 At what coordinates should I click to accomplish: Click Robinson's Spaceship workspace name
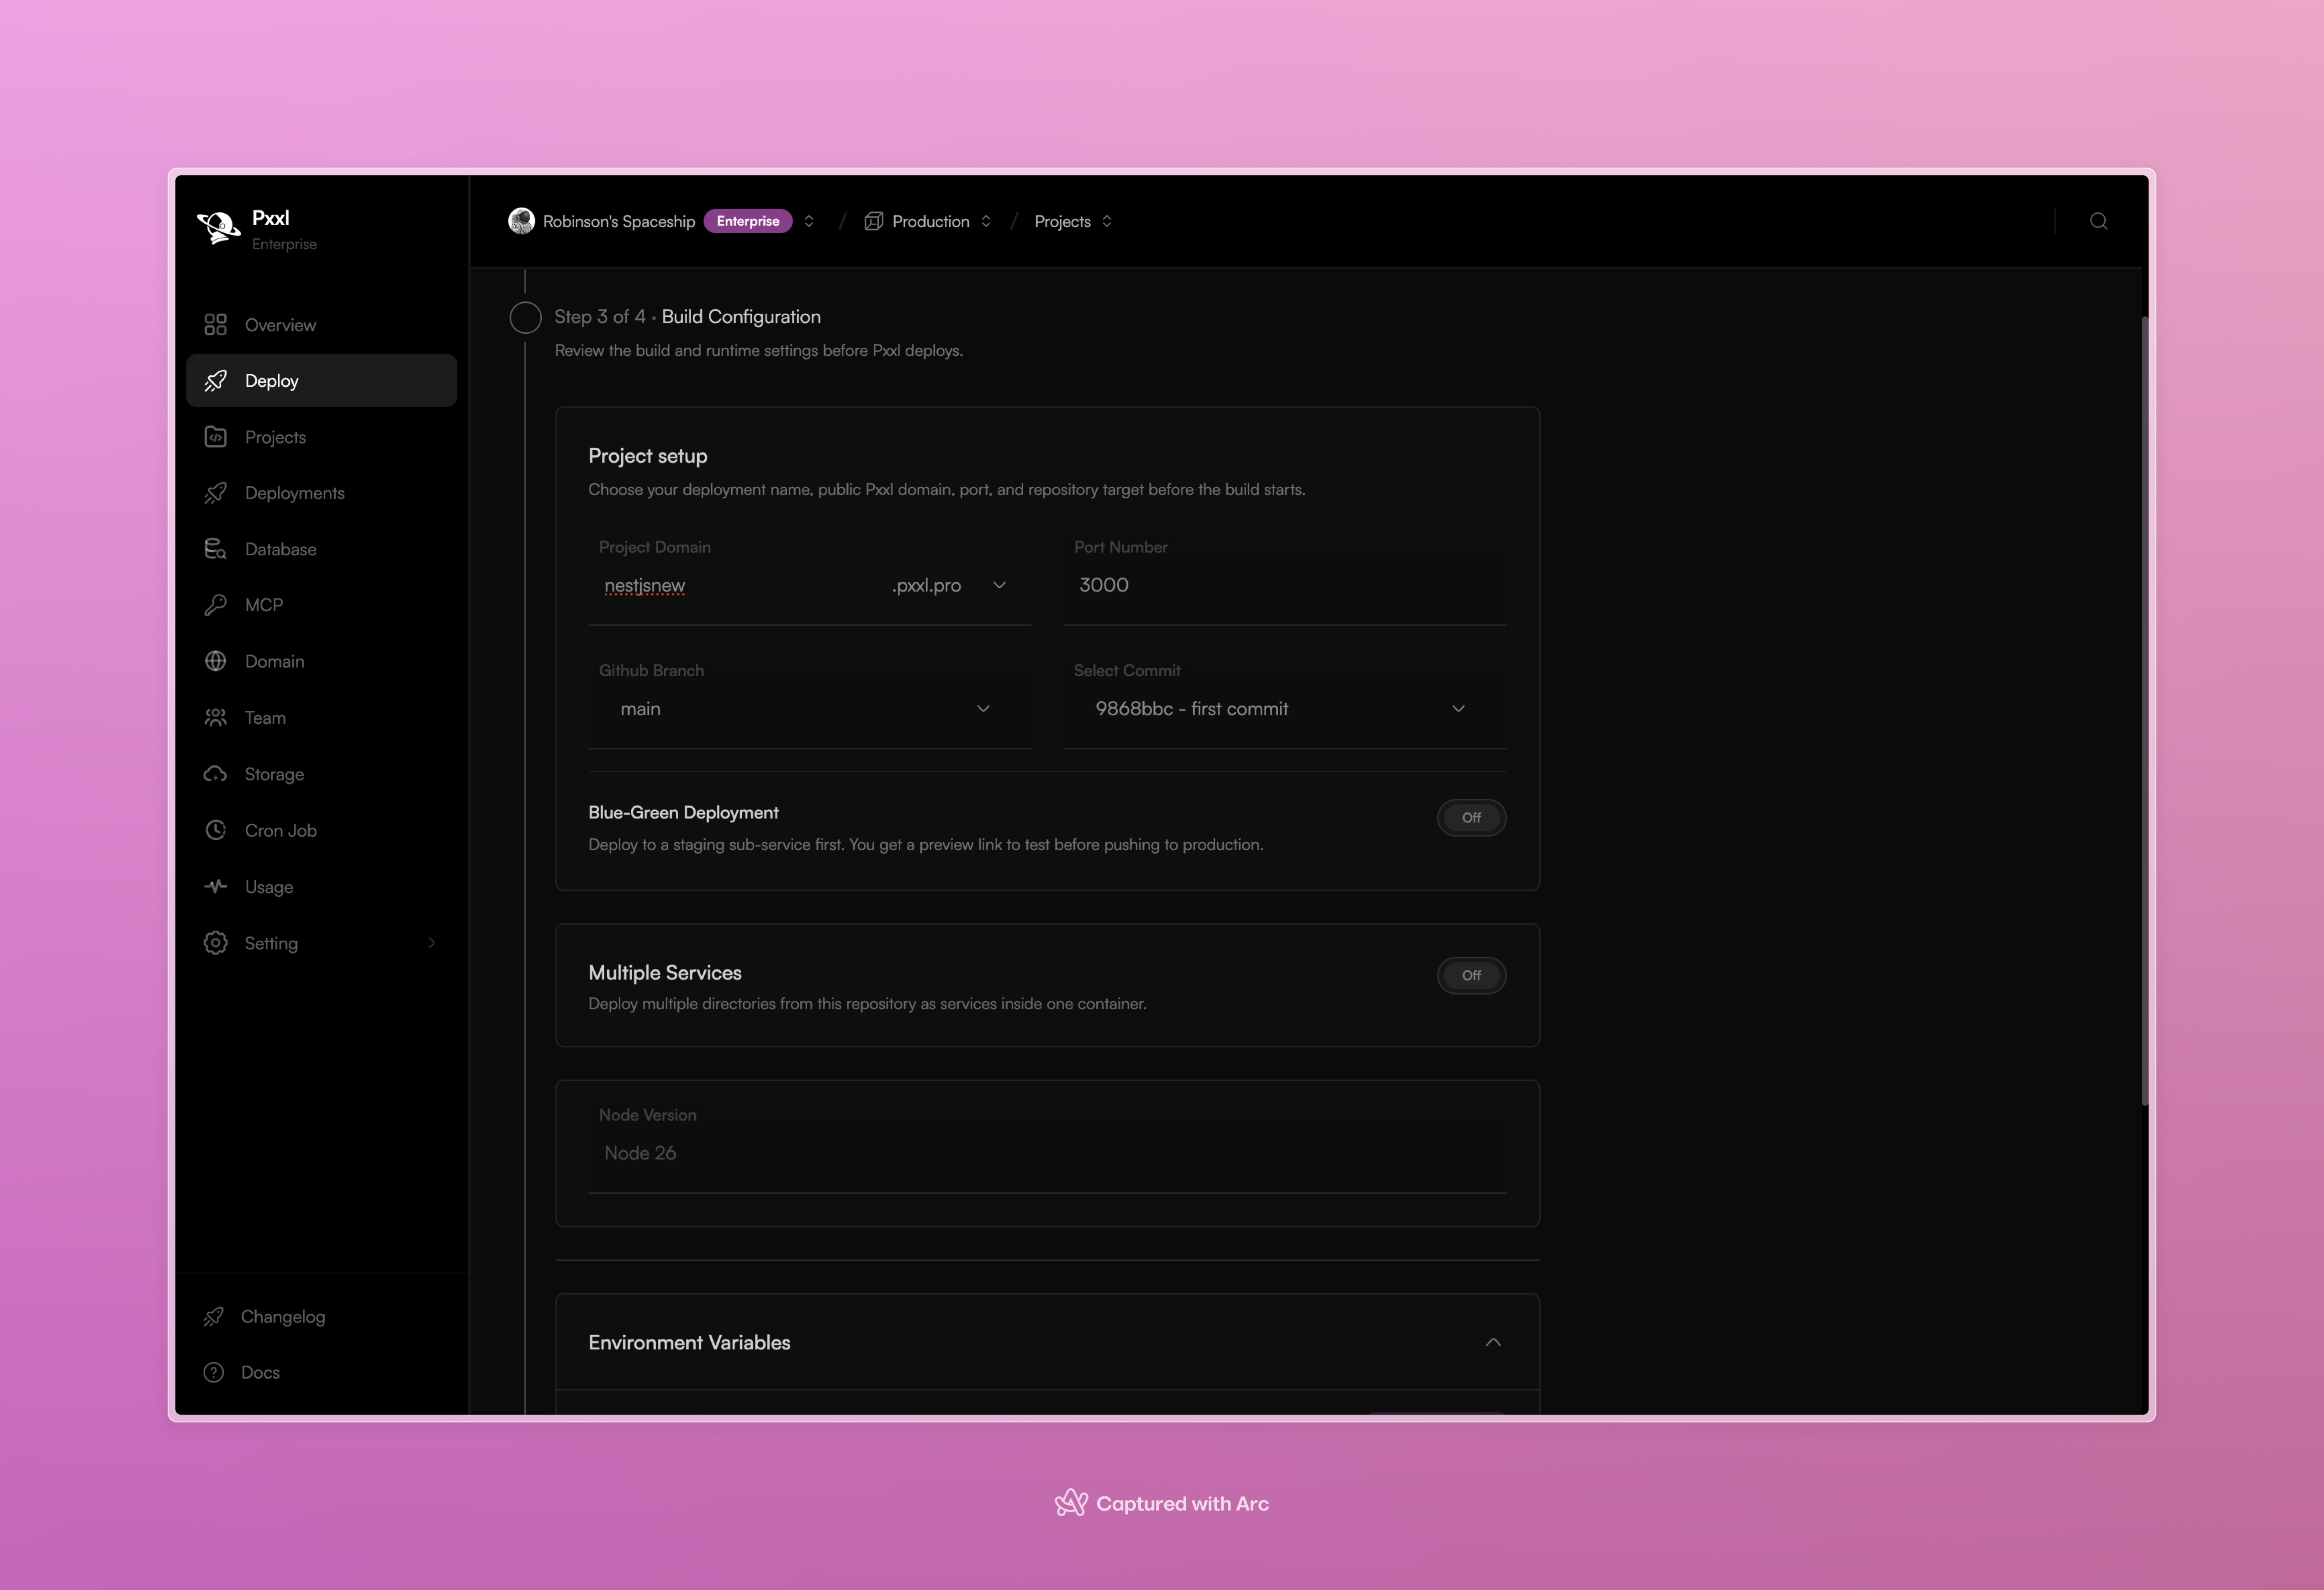[x=618, y=221]
